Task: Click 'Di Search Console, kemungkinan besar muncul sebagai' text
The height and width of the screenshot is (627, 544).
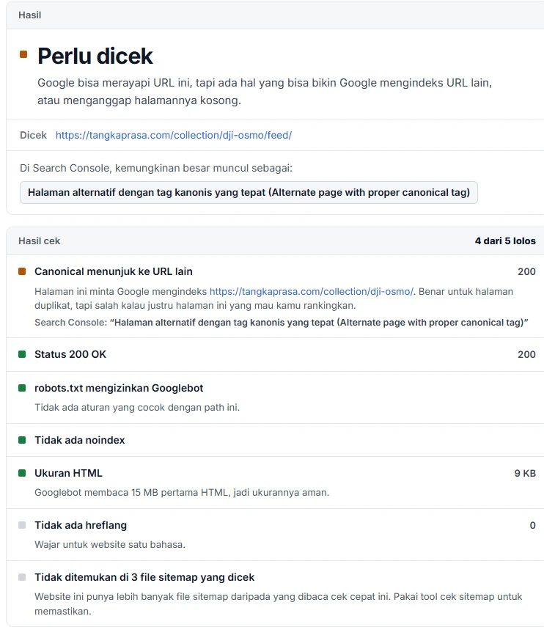Action: coord(156,168)
